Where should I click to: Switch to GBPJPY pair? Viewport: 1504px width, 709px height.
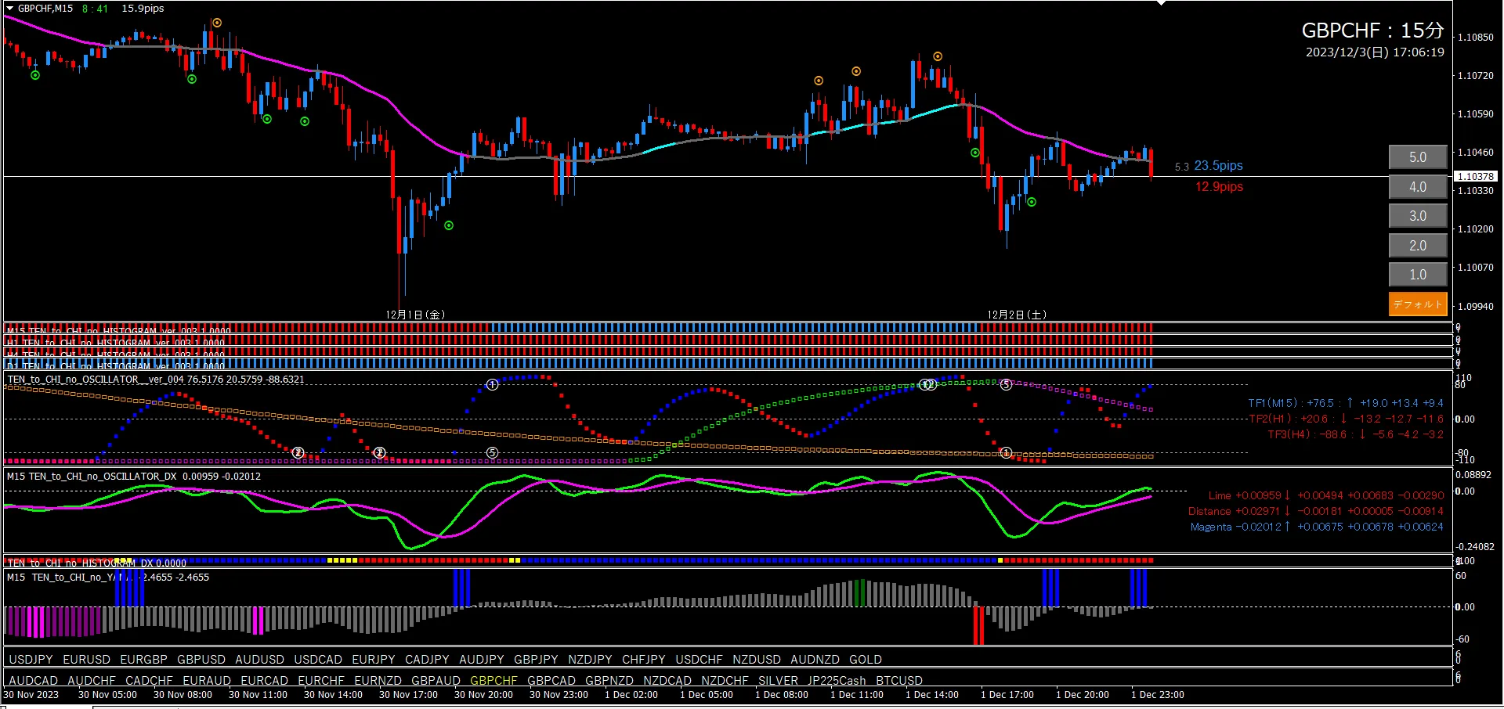pyautogui.click(x=536, y=660)
